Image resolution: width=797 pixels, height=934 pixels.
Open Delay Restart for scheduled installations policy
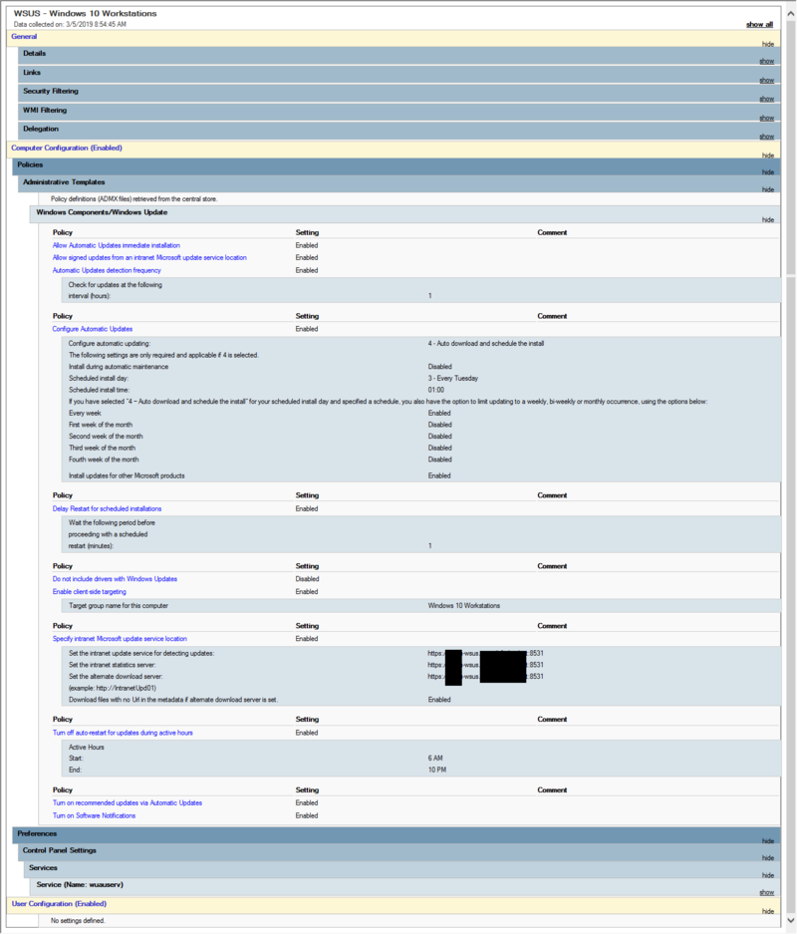(107, 507)
